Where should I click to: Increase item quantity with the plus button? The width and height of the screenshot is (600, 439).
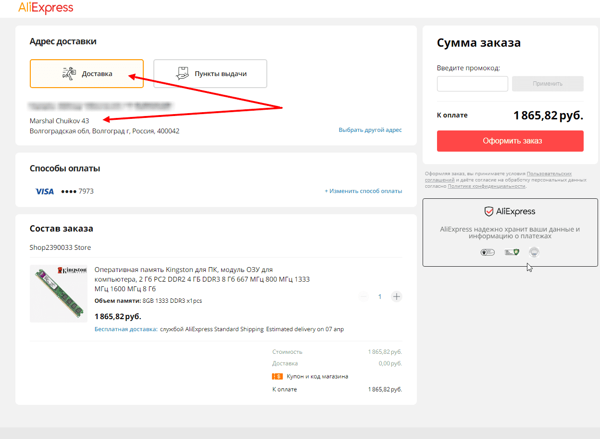tap(396, 297)
